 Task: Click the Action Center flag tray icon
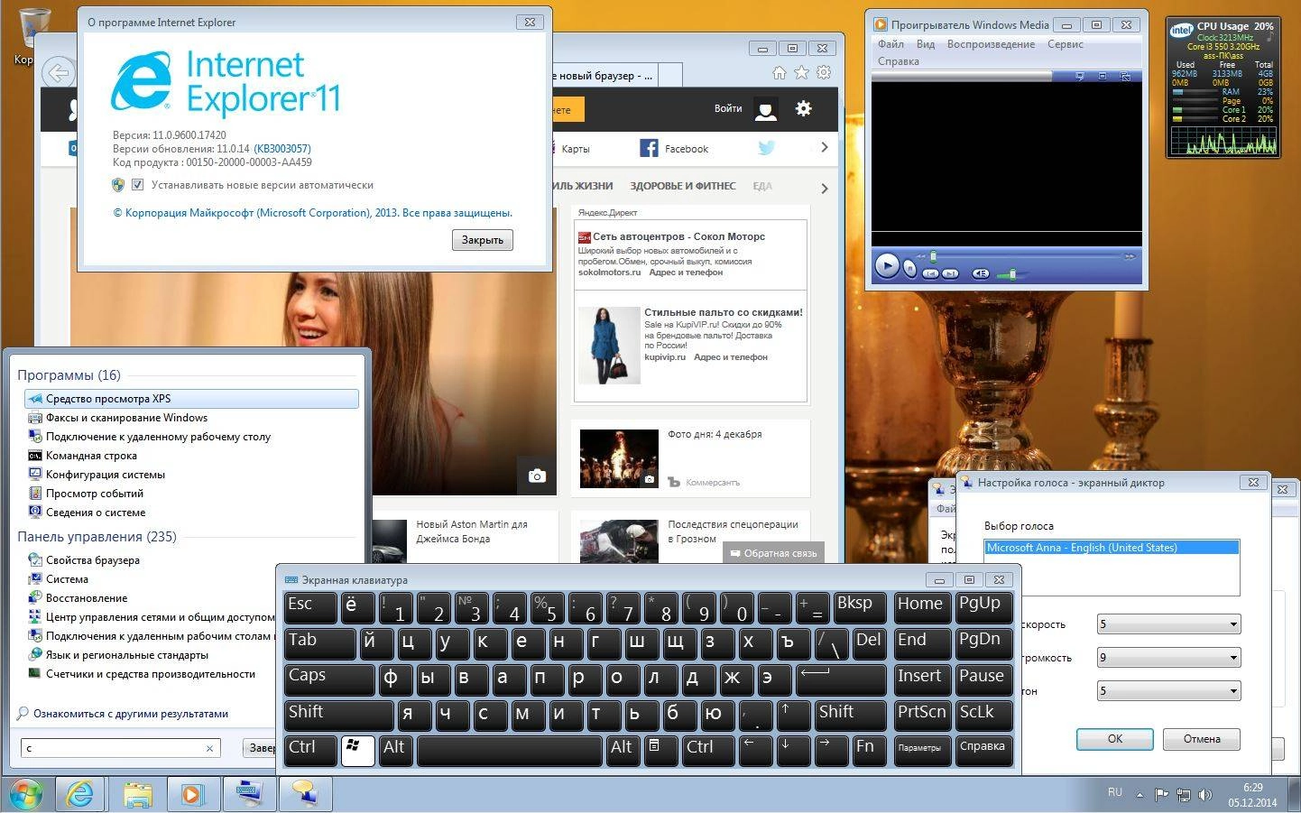[x=1161, y=795]
